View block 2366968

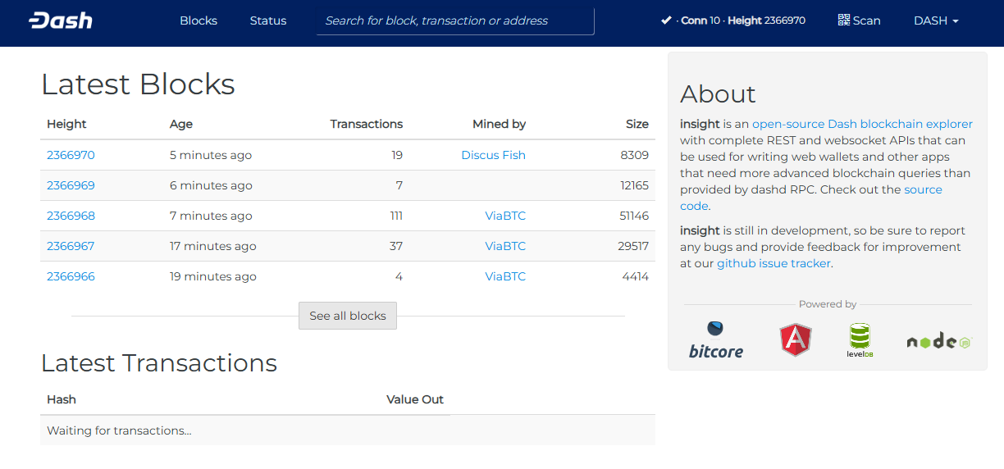[x=71, y=216]
